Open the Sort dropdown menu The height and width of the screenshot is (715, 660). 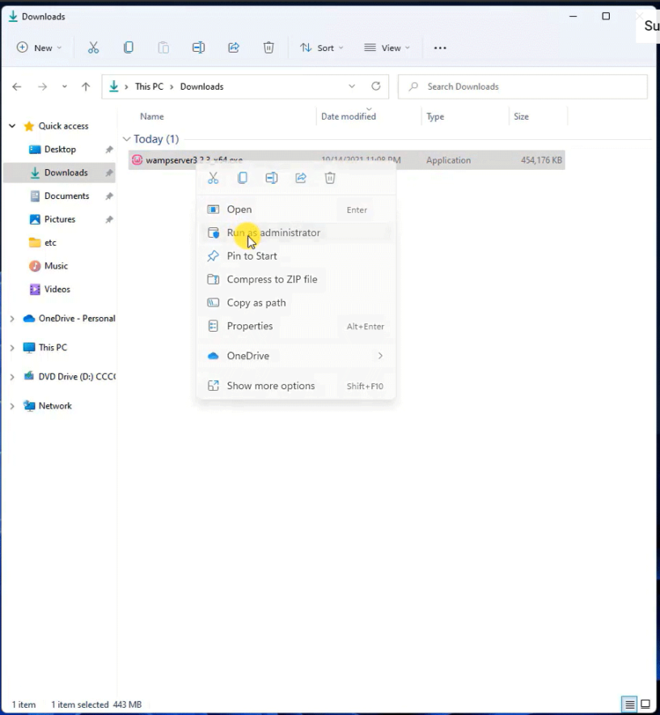(322, 48)
